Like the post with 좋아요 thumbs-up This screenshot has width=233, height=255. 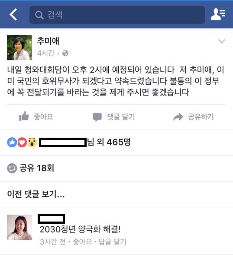coord(36,116)
